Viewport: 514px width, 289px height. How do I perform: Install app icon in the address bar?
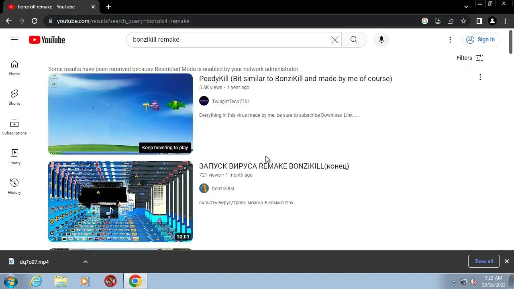(438, 21)
